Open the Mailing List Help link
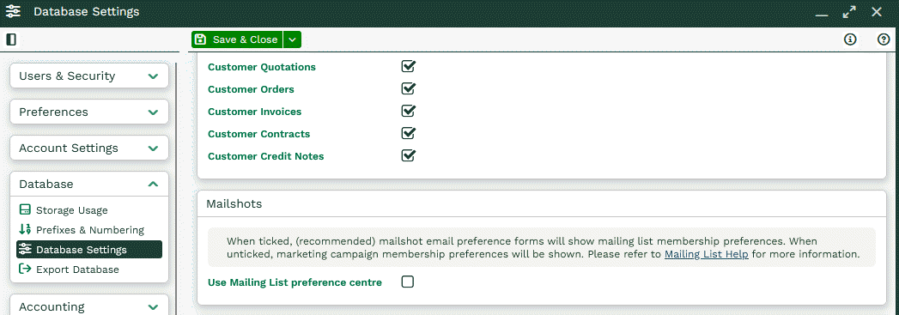Viewport: 899px width, 315px height. (707, 254)
